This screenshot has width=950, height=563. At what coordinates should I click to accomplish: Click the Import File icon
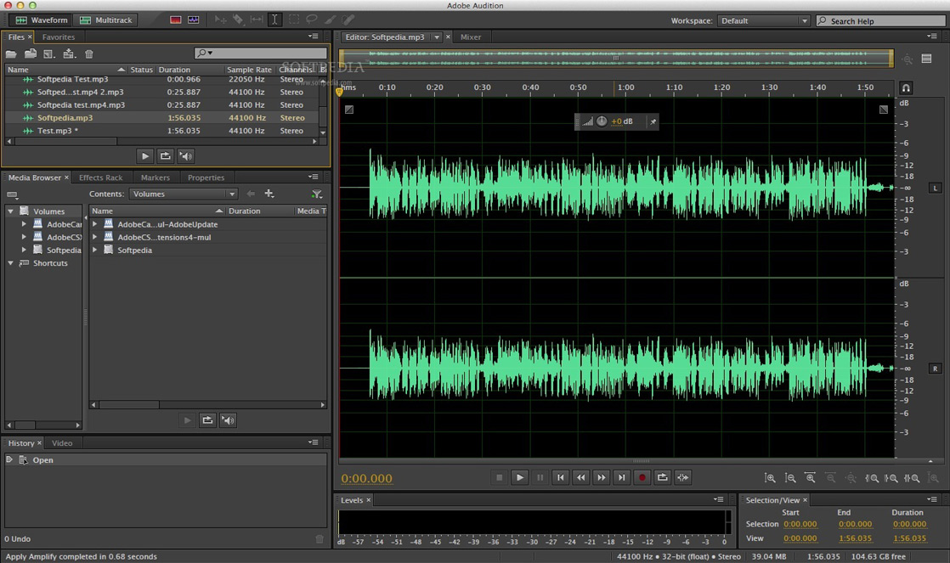(x=31, y=53)
